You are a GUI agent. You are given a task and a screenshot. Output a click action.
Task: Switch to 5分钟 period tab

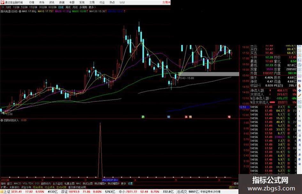24,7
